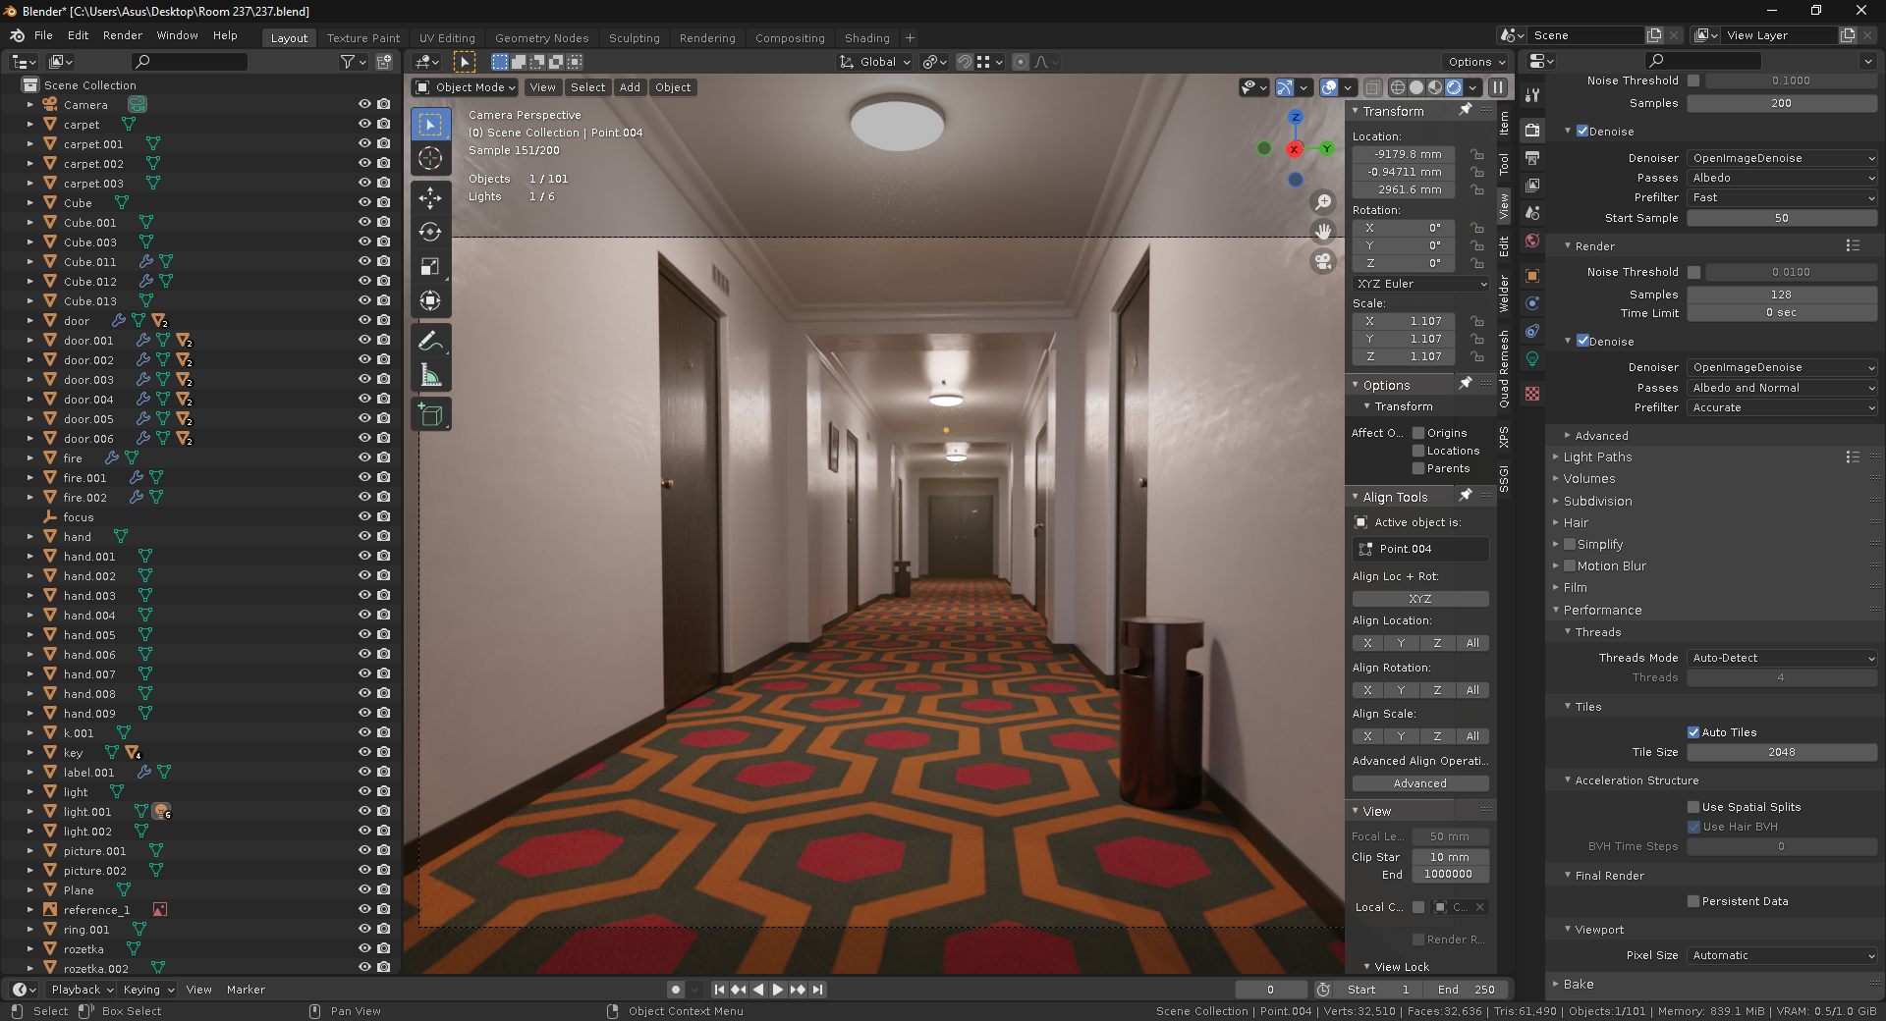Click the Advanced align button
The height and width of the screenshot is (1021, 1886).
click(1419, 783)
